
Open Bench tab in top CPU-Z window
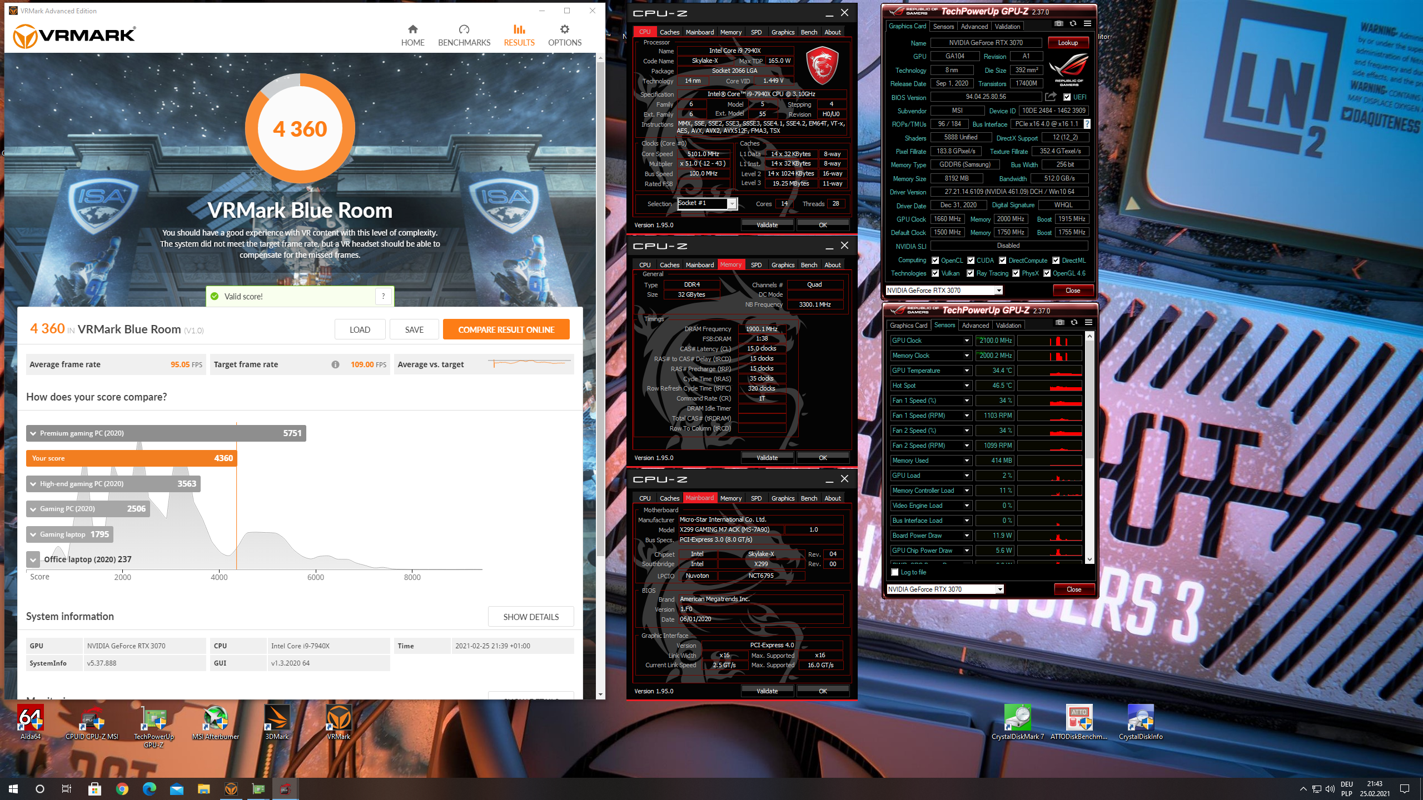tap(809, 32)
